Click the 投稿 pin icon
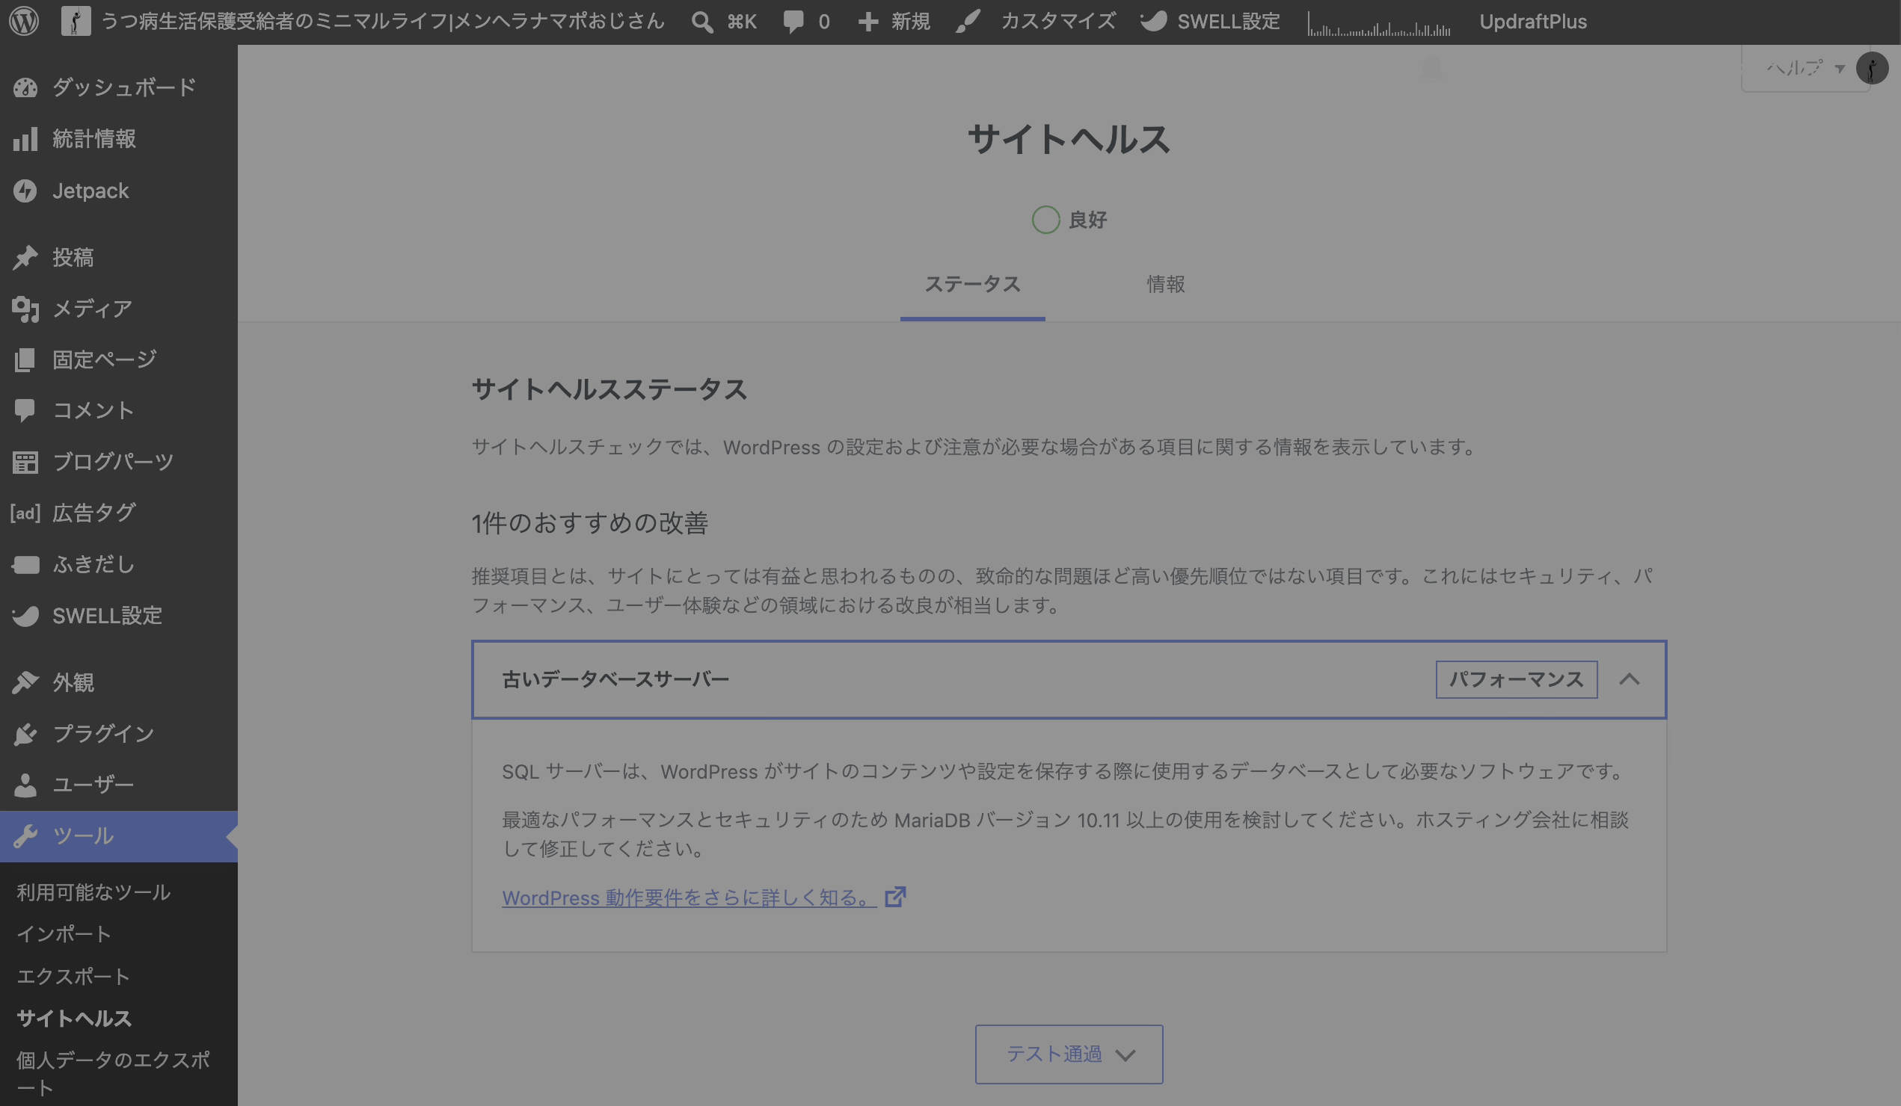 point(25,257)
